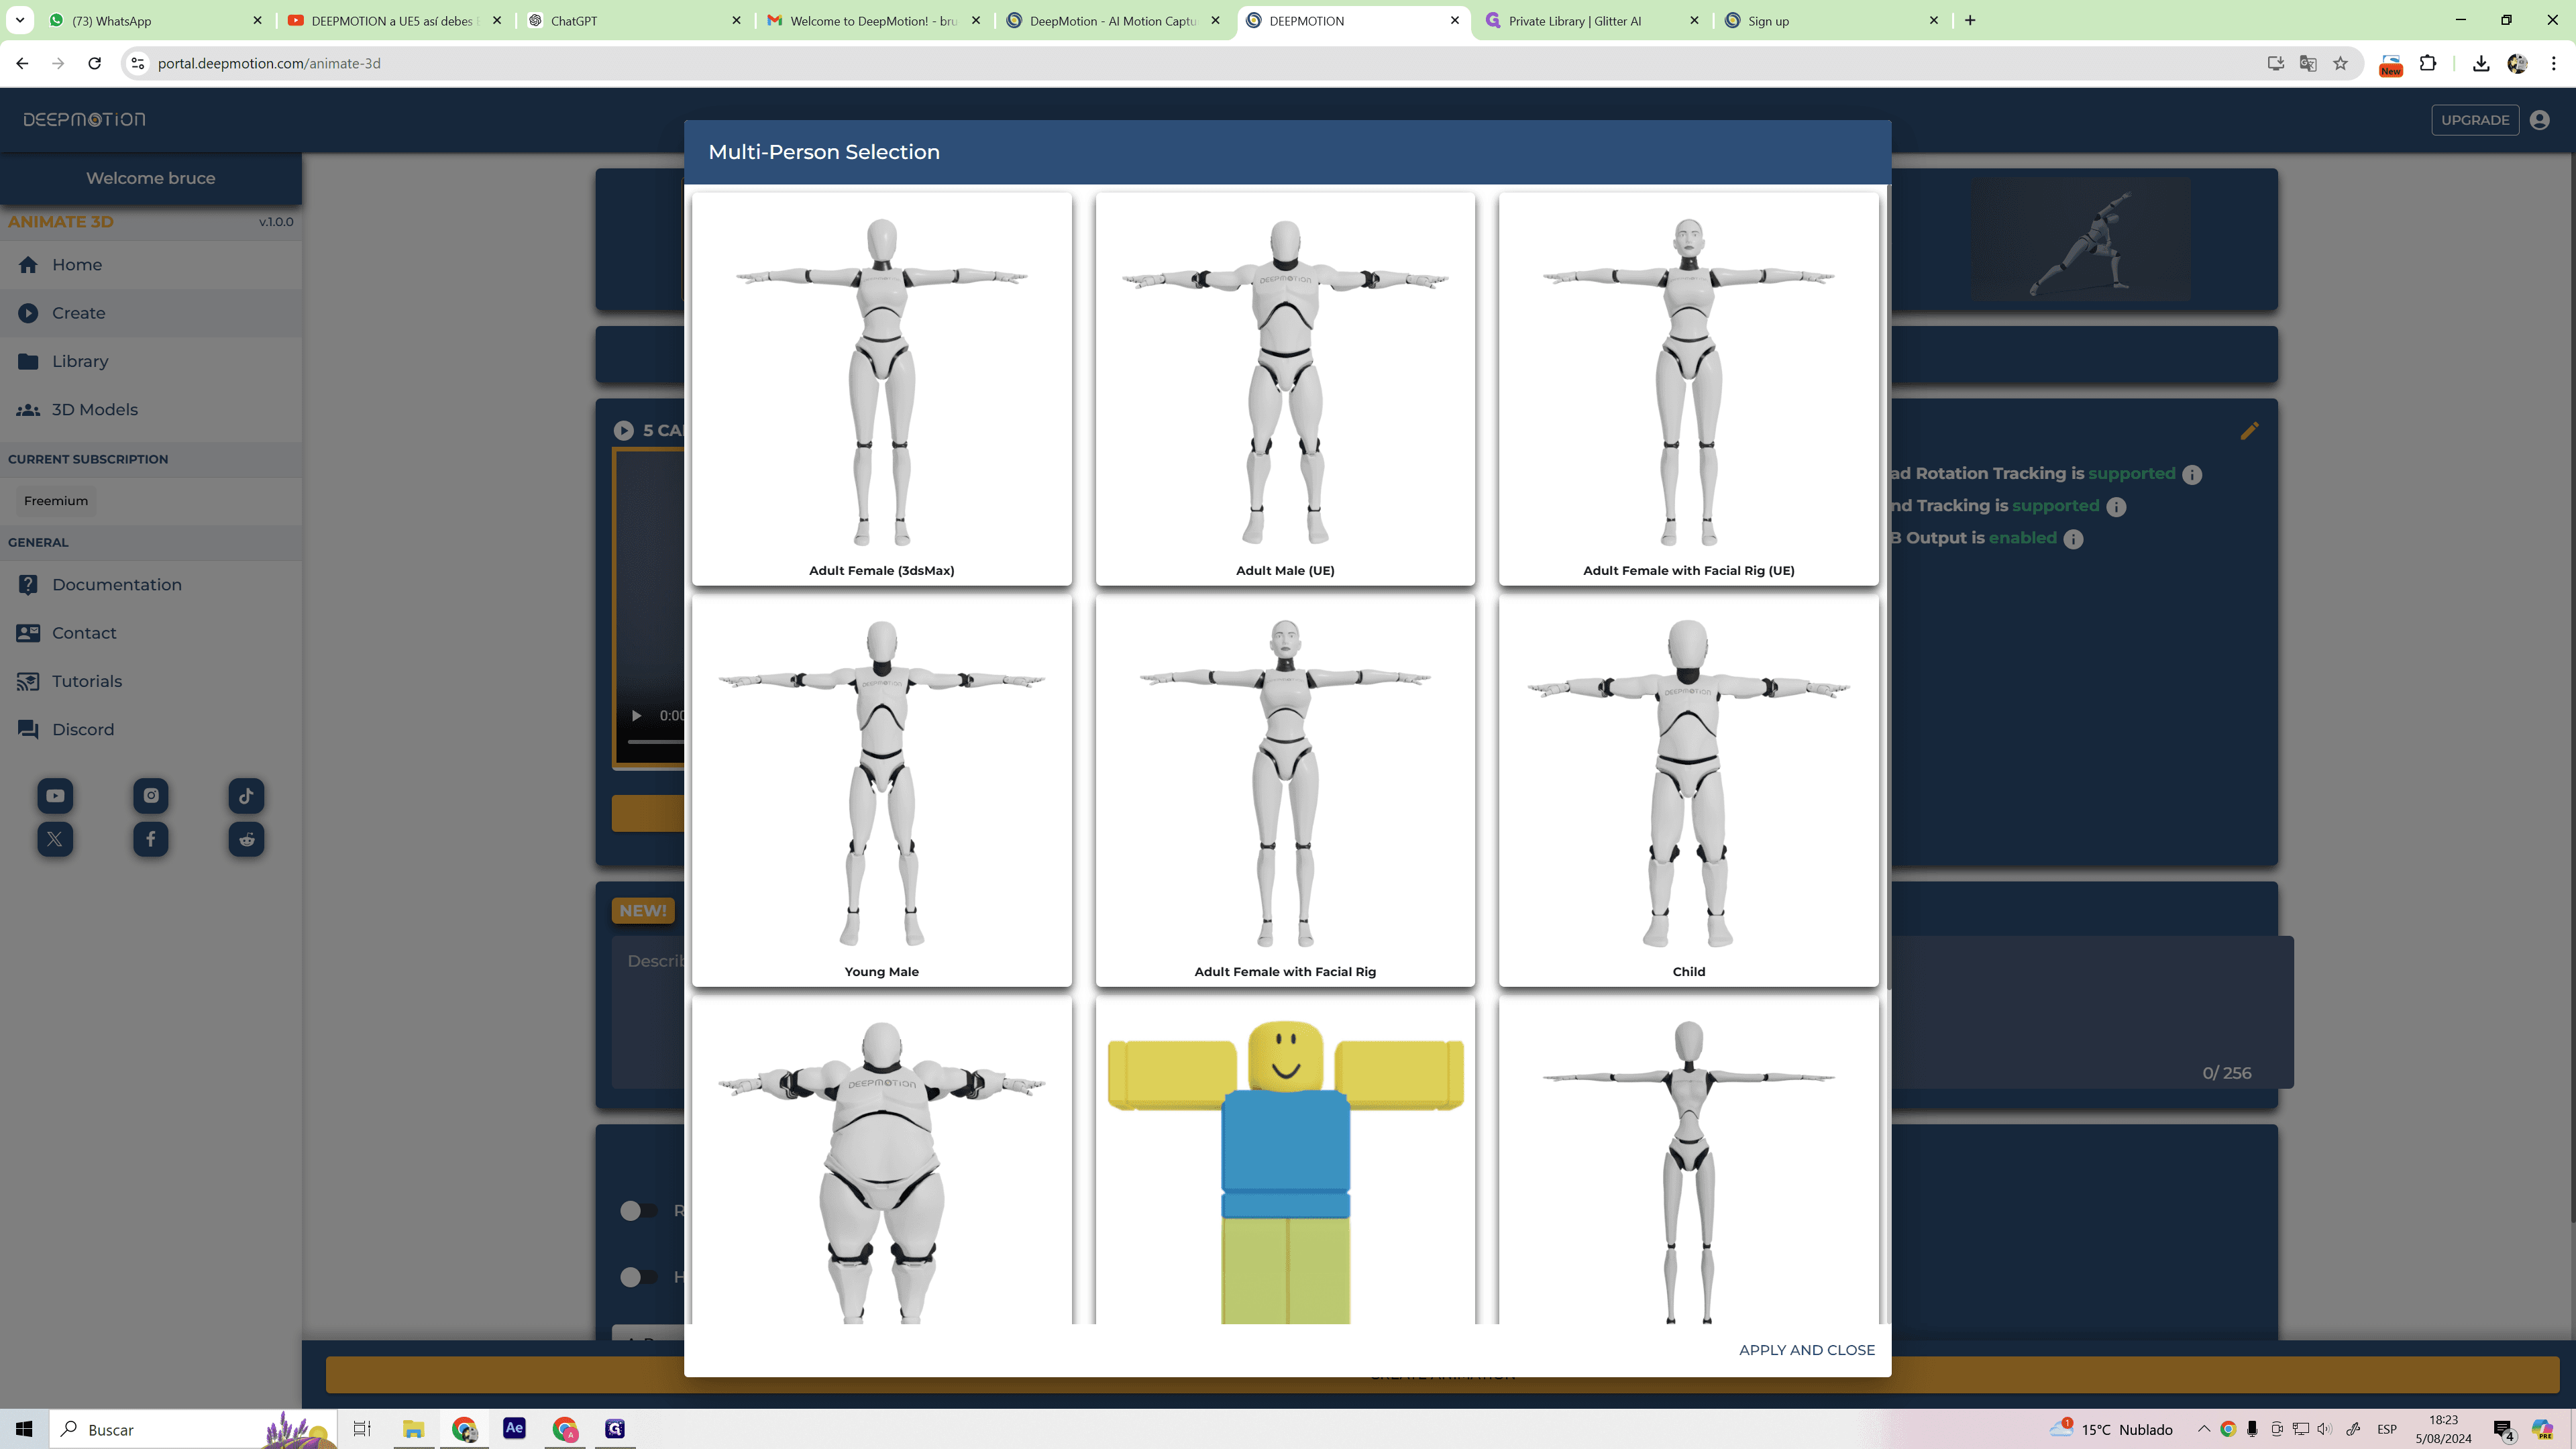Open Library in the sidebar

151,361
